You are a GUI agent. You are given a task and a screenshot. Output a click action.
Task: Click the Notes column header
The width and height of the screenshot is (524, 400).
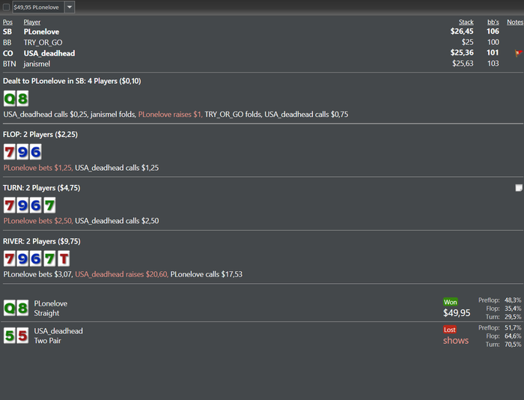click(x=515, y=22)
